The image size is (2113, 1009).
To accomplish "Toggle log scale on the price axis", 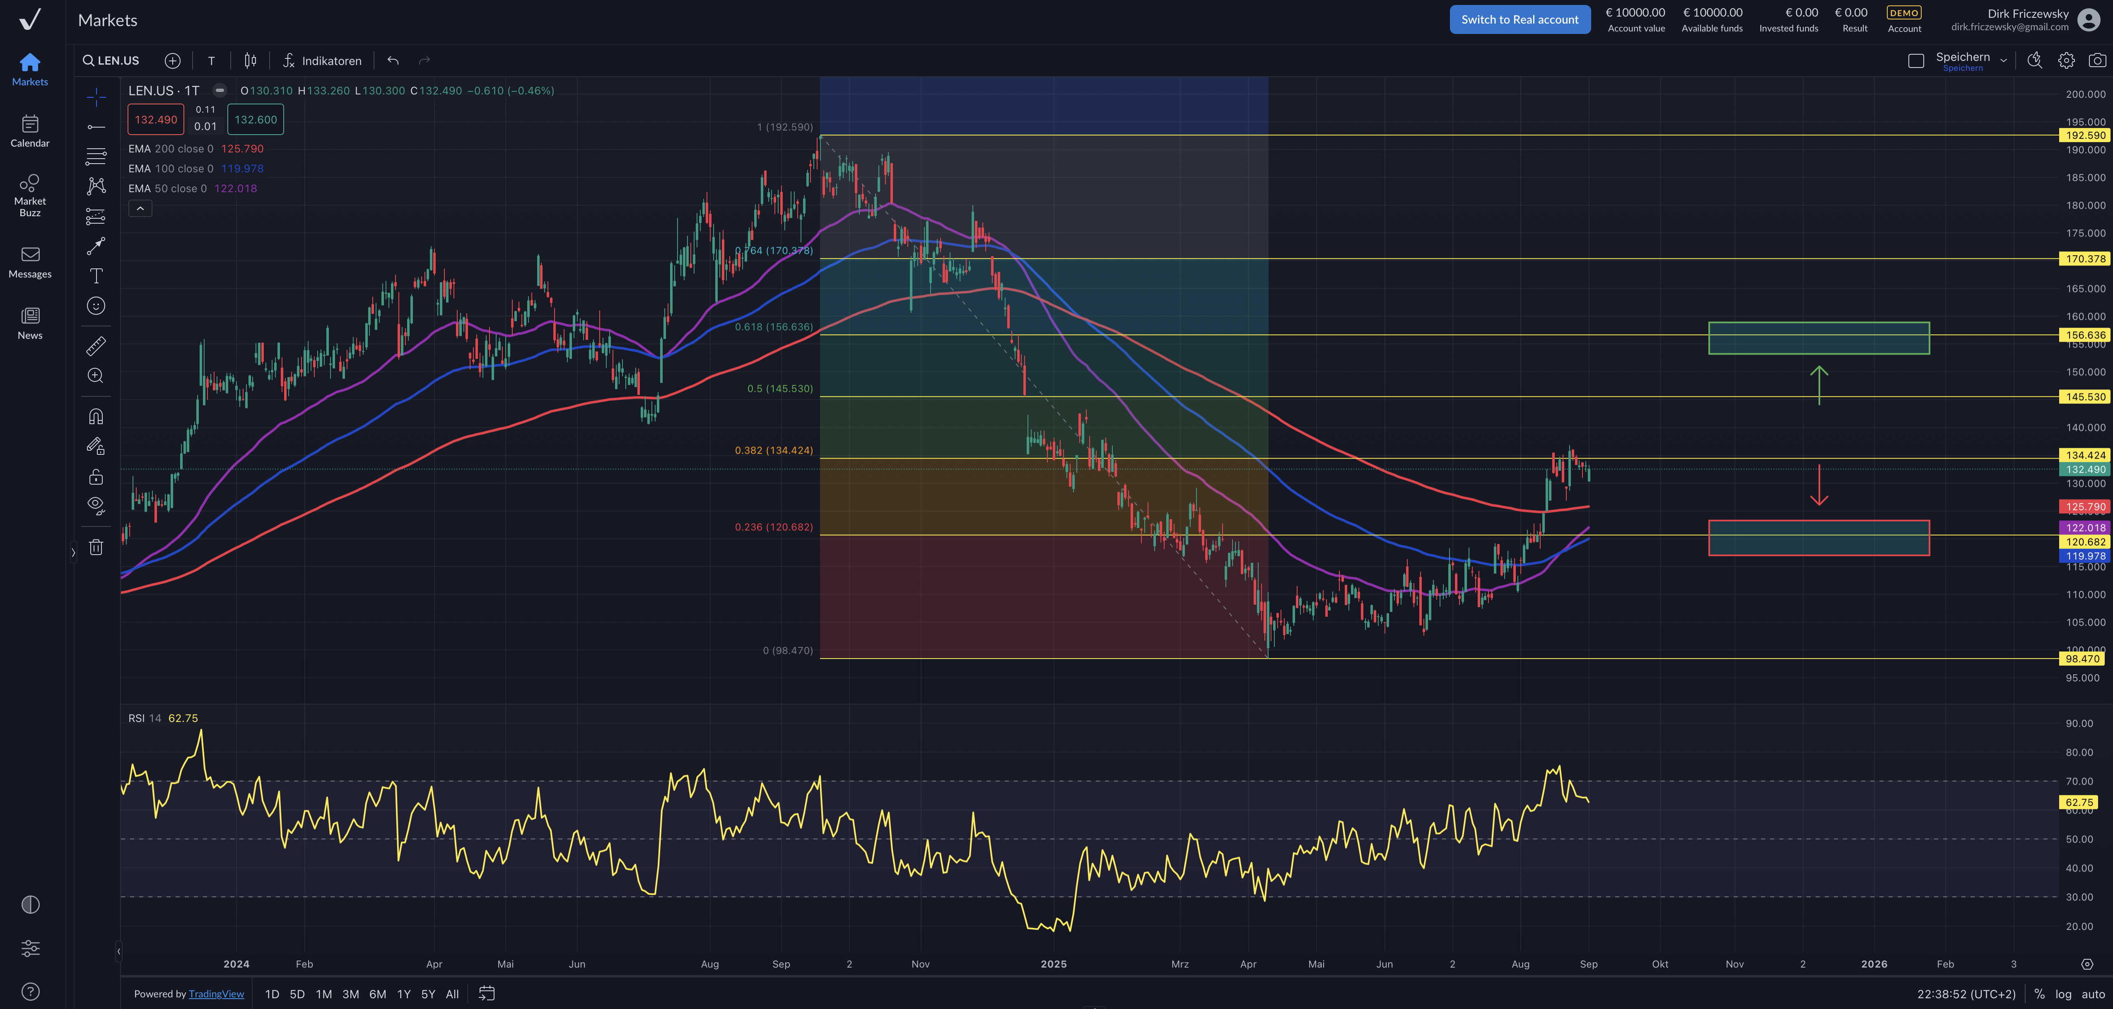I will click(2063, 993).
